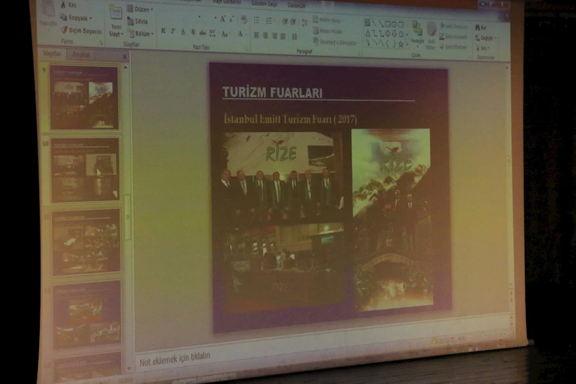The height and width of the screenshot is (384, 576).
Task: Pick the rectangle shape in the gallery
Action: (388, 24)
